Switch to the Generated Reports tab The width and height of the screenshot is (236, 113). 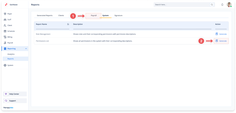45,16
